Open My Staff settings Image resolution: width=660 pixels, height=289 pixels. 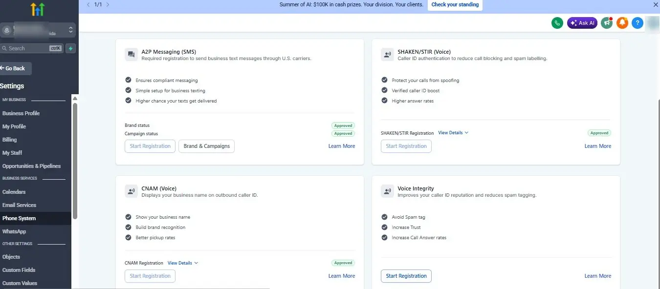(12, 153)
